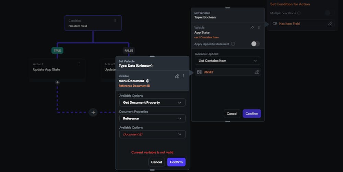The height and width of the screenshot is (172, 343).
Task: Click info icon next to menu Document
Action: point(147,81)
